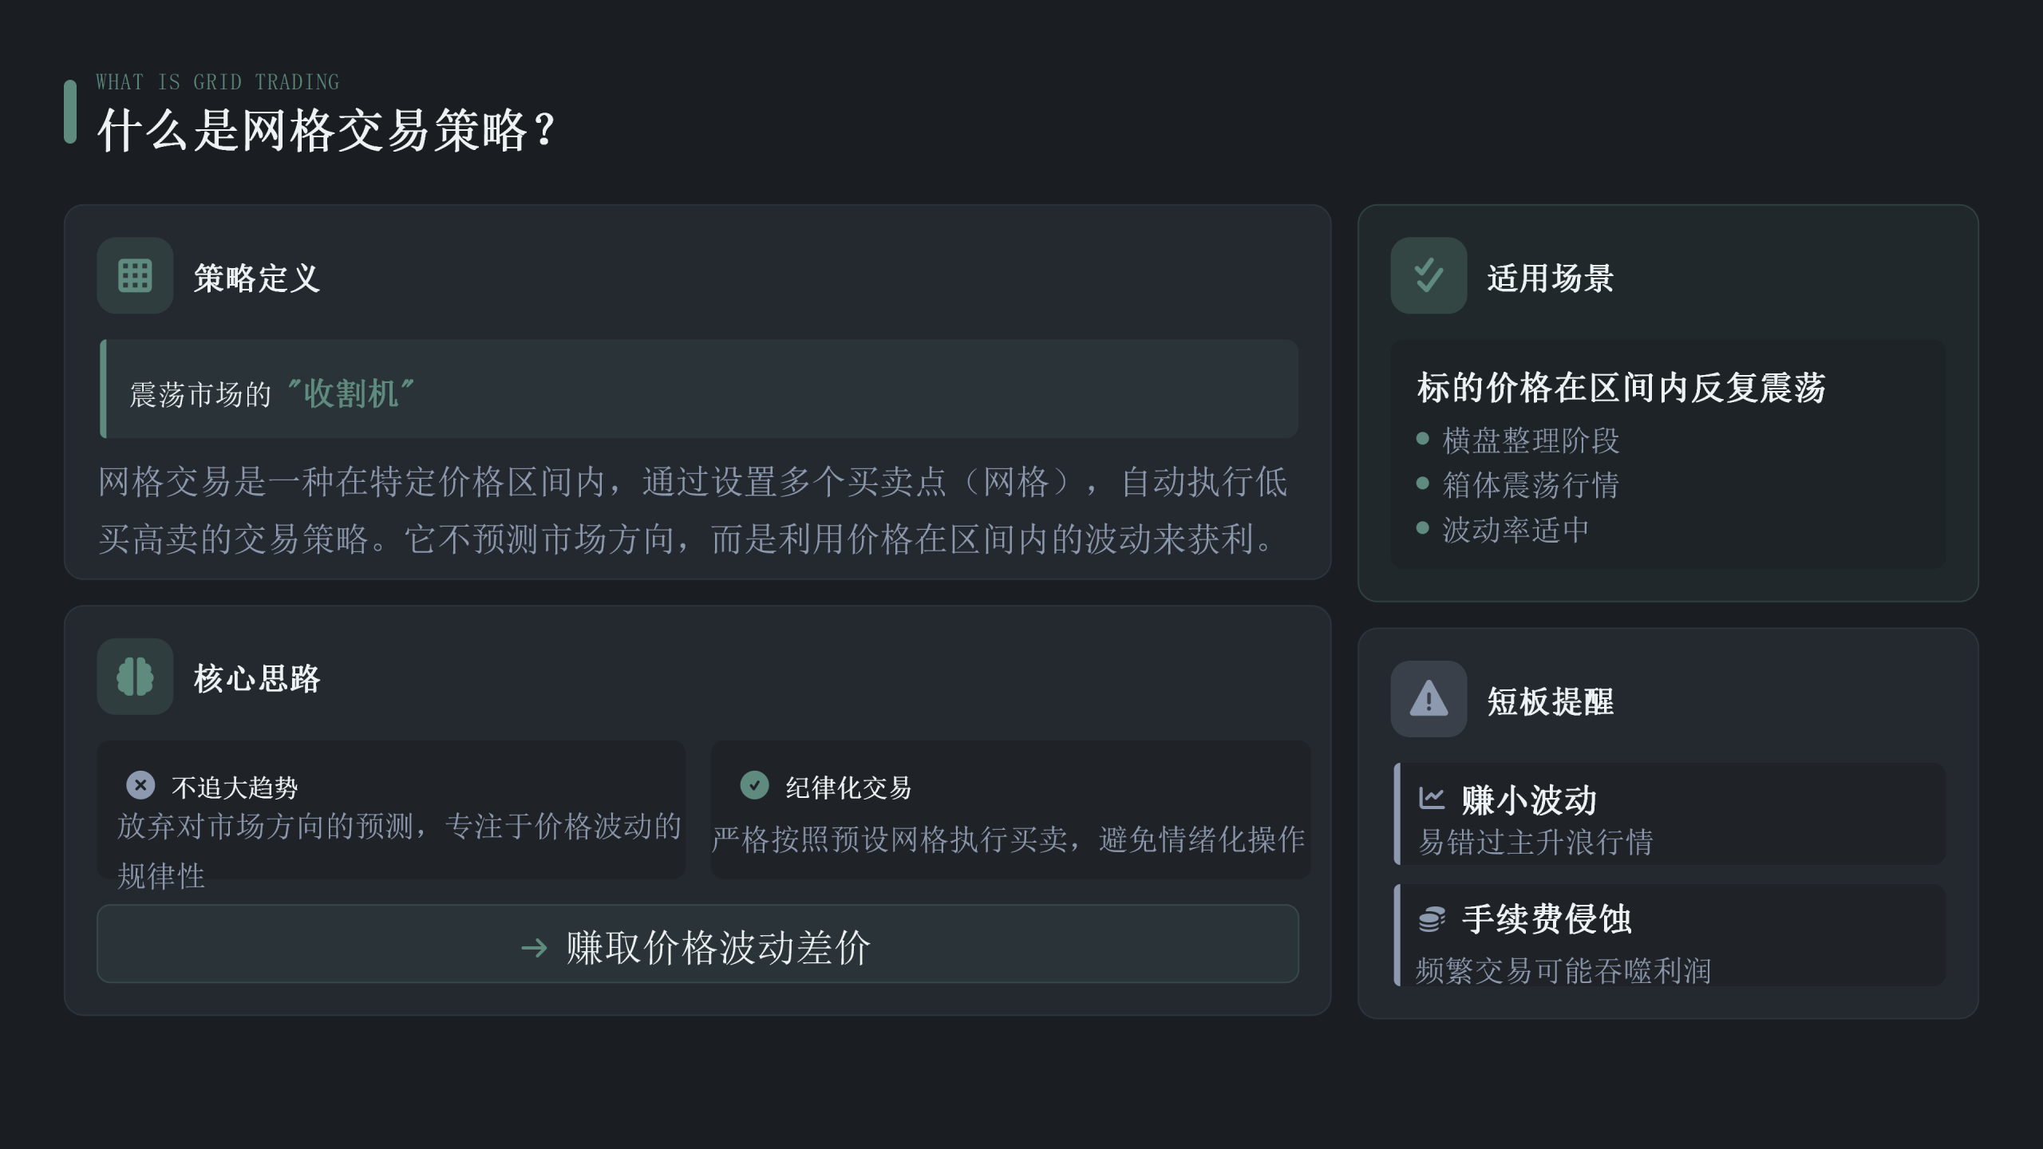The height and width of the screenshot is (1149, 2043).
Task: Click the grid icon beside 策略定义
Action: [x=135, y=275]
